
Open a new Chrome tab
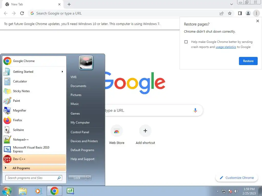coord(69,4)
